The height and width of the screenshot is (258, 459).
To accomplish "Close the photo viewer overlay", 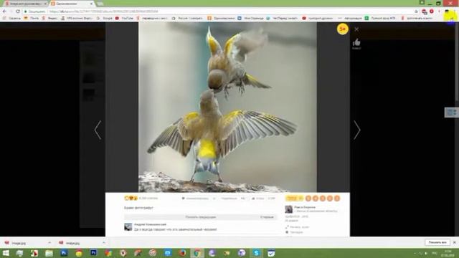I will point(356,29).
